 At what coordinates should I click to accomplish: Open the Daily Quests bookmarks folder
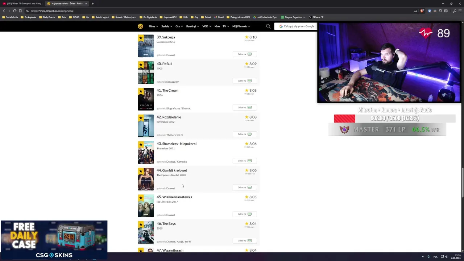(x=47, y=17)
